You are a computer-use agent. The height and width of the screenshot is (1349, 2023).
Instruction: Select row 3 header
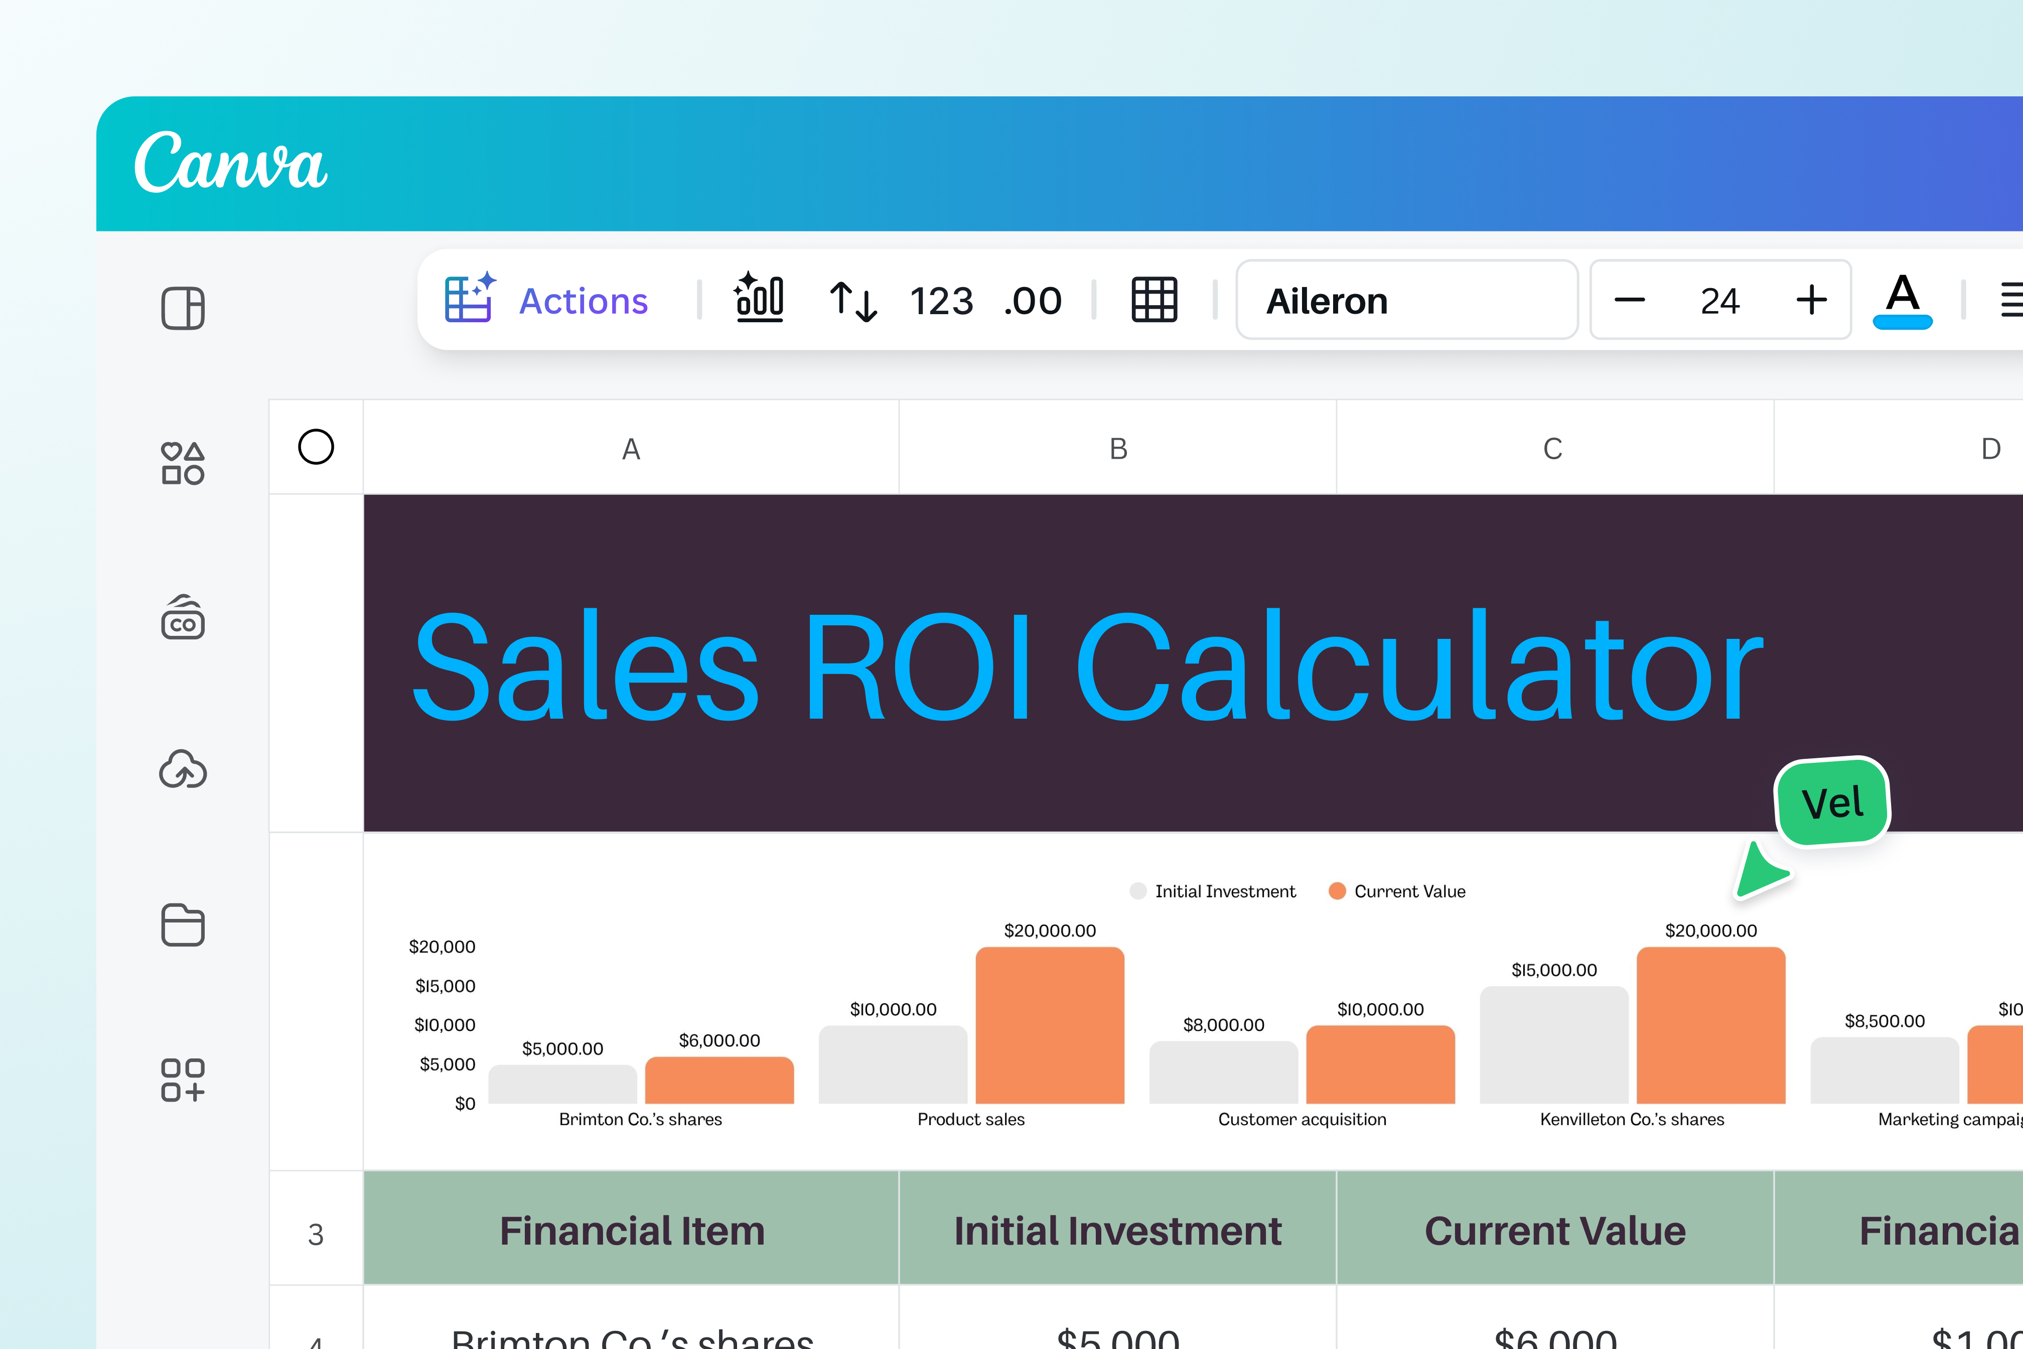pyautogui.click(x=316, y=1228)
